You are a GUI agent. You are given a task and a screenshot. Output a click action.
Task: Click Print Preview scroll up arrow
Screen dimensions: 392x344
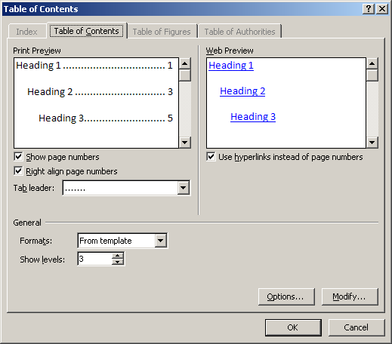[x=185, y=63]
